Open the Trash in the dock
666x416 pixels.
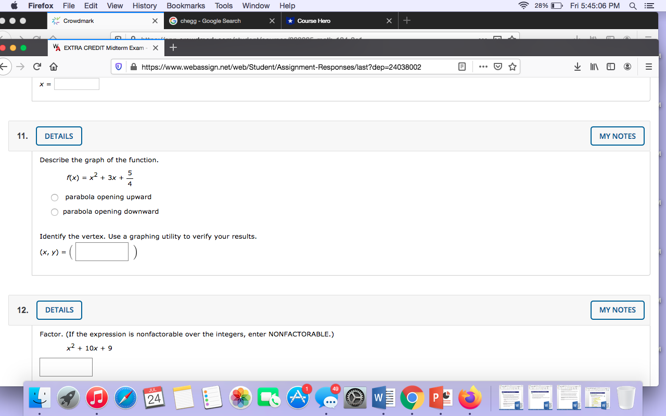(x=626, y=398)
